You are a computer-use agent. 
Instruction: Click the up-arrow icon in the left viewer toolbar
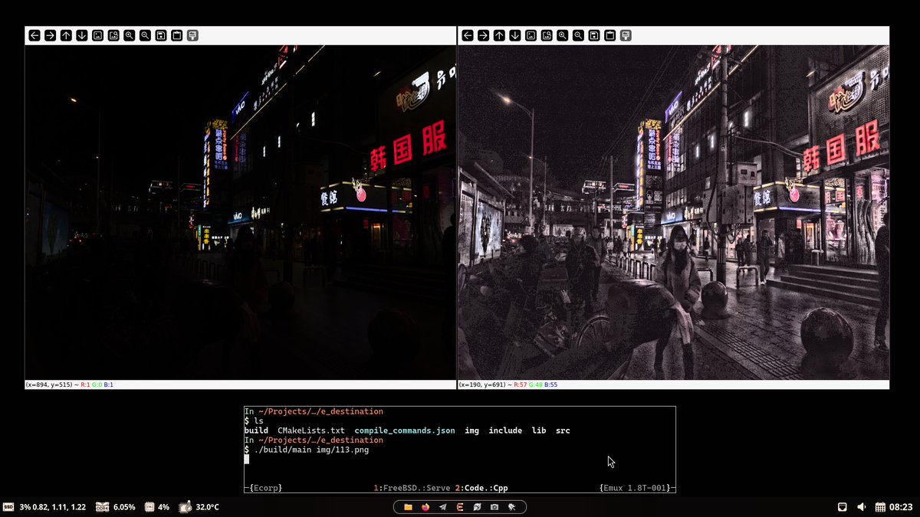66,35
